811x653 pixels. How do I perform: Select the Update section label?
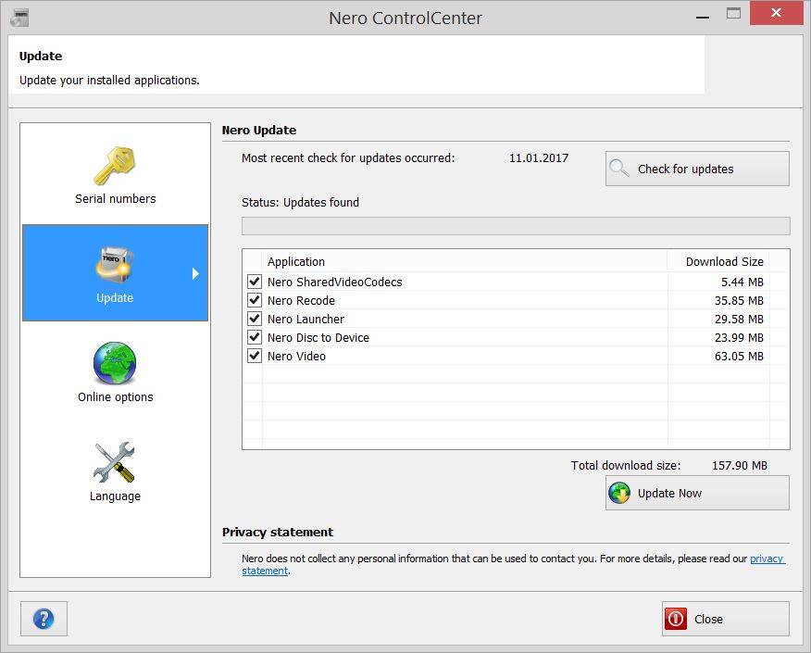(115, 298)
